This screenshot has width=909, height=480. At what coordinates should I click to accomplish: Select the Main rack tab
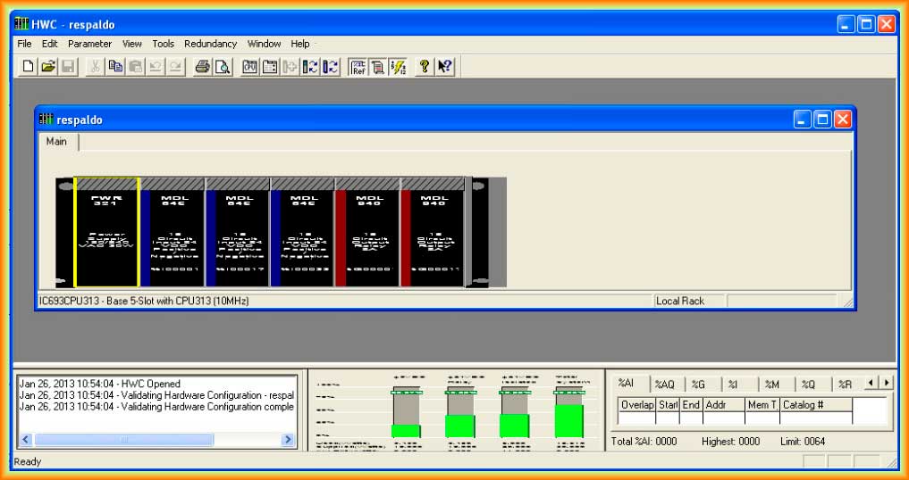click(56, 142)
